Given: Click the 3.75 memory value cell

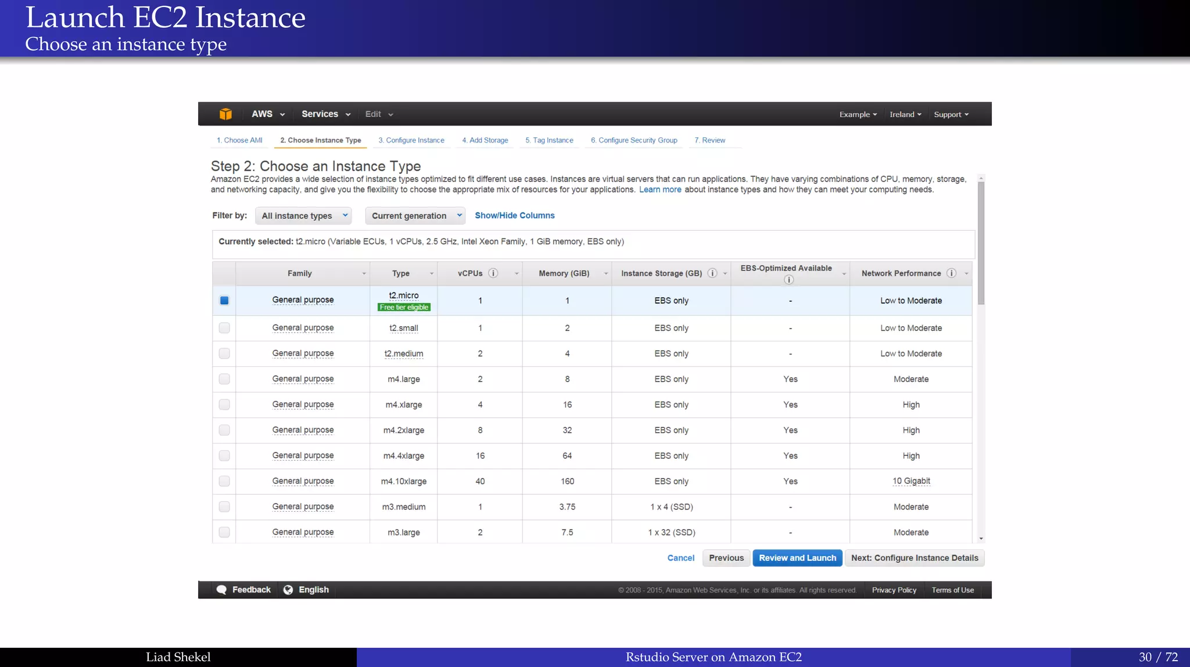Looking at the screenshot, I should pos(567,507).
